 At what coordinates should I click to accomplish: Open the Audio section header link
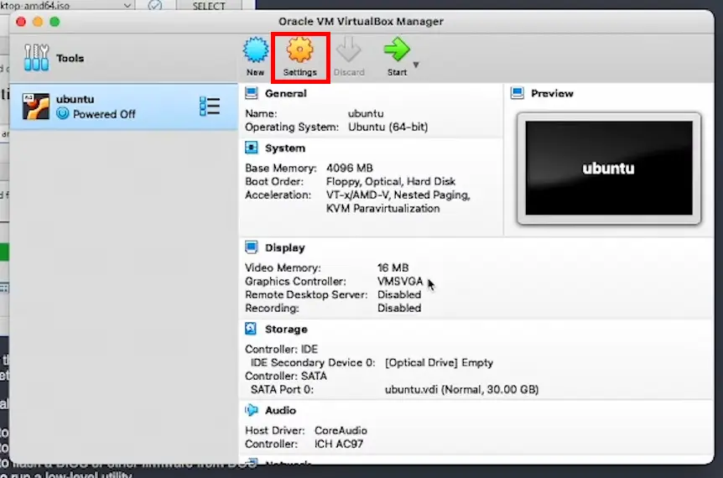tap(280, 410)
